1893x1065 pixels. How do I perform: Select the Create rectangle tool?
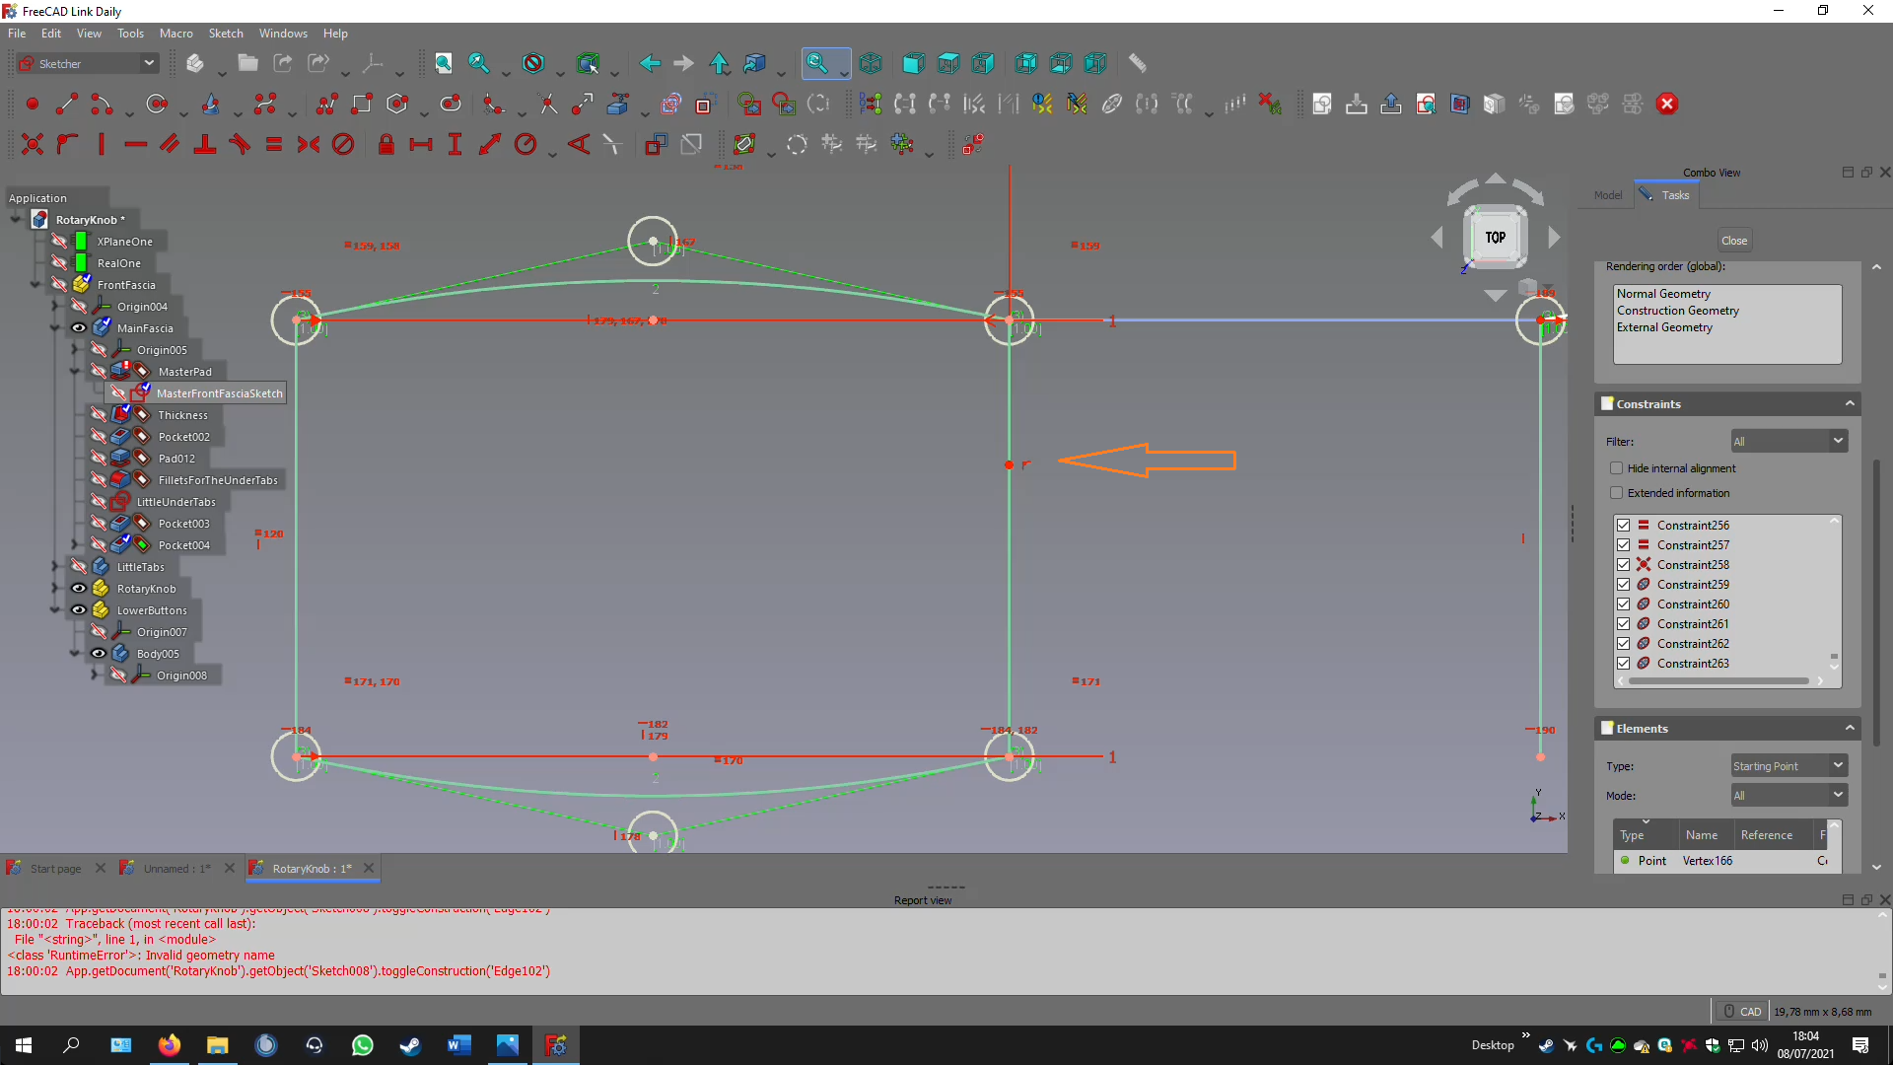tap(361, 104)
